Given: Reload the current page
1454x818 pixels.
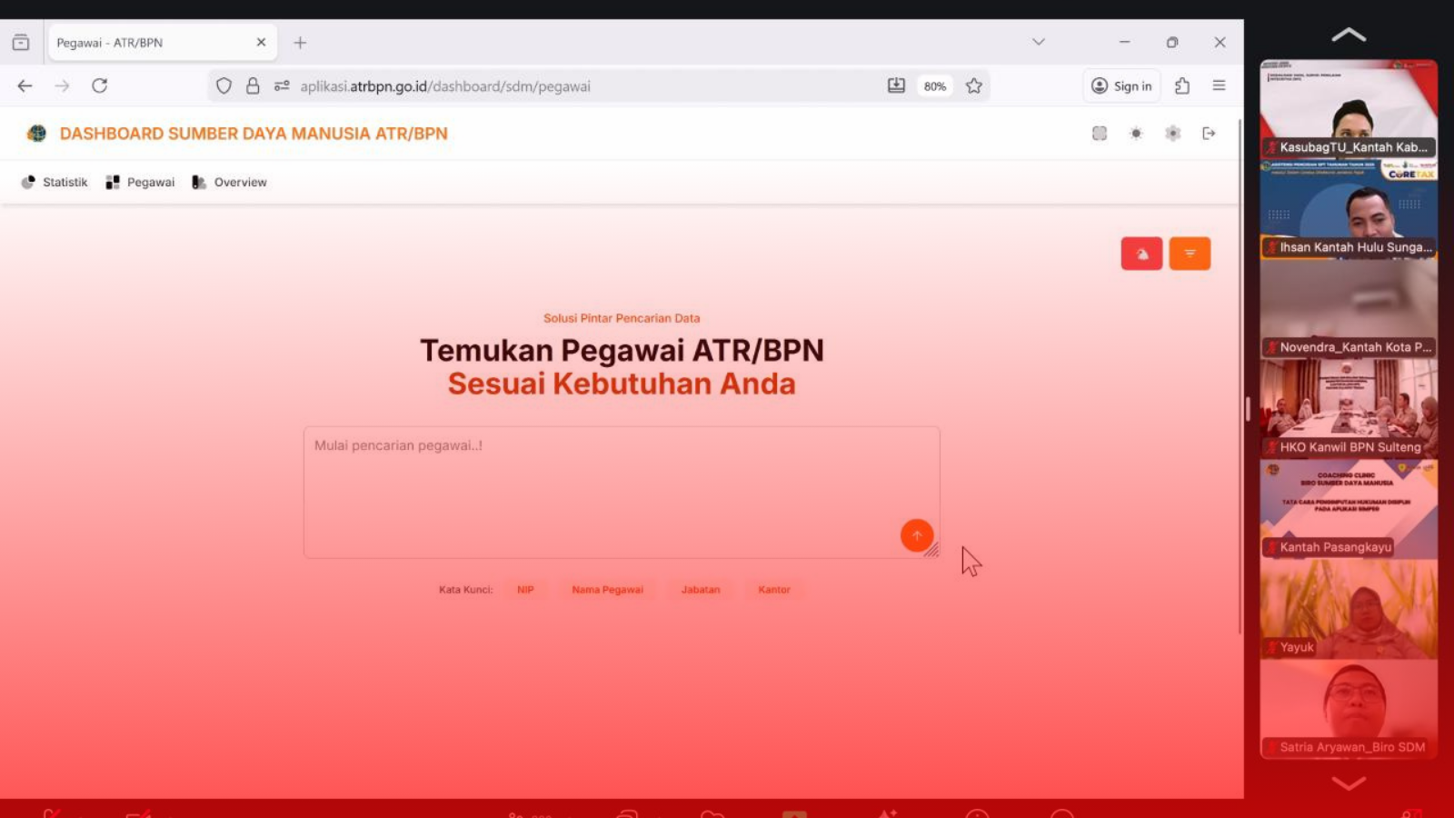Looking at the screenshot, I should pos(100,86).
